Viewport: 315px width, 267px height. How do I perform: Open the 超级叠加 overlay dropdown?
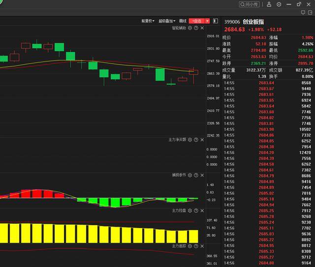click(167, 21)
